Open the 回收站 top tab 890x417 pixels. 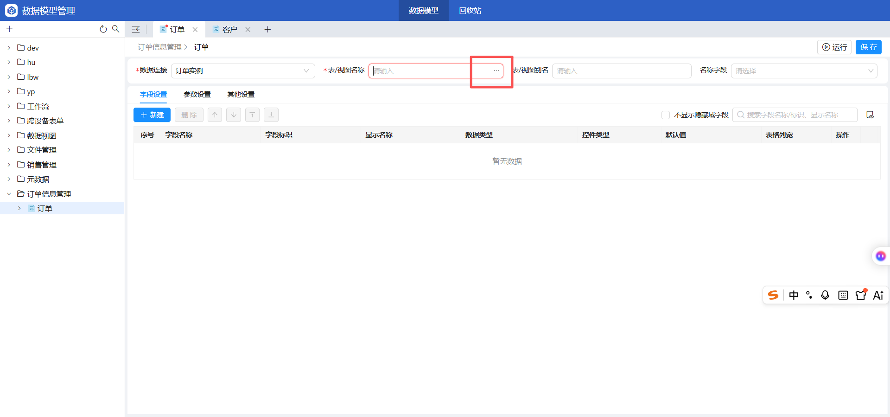pos(470,10)
